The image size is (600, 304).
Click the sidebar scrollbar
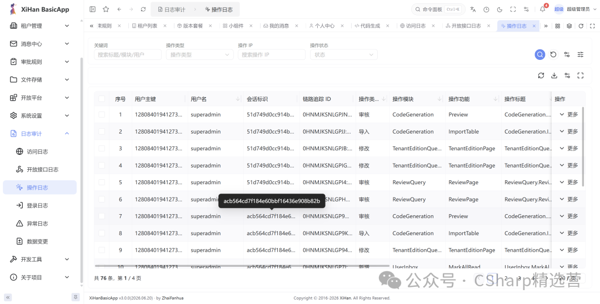coord(82,170)
